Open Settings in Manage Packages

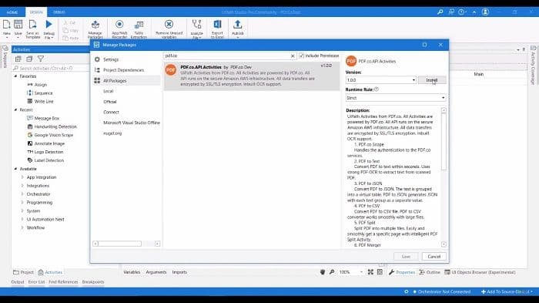click(111, 59)
